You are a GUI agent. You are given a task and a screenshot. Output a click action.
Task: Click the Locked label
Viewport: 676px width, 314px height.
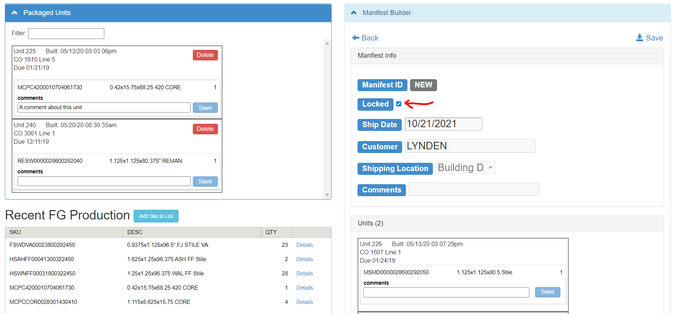click(x=375, y=104)
